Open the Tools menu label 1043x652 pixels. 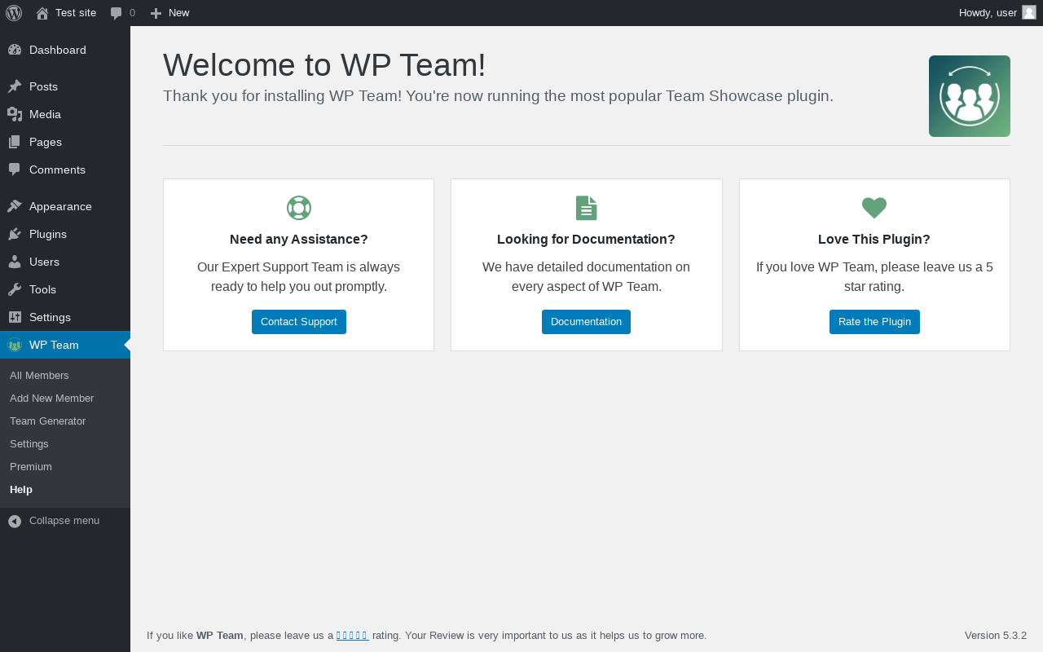42,289
